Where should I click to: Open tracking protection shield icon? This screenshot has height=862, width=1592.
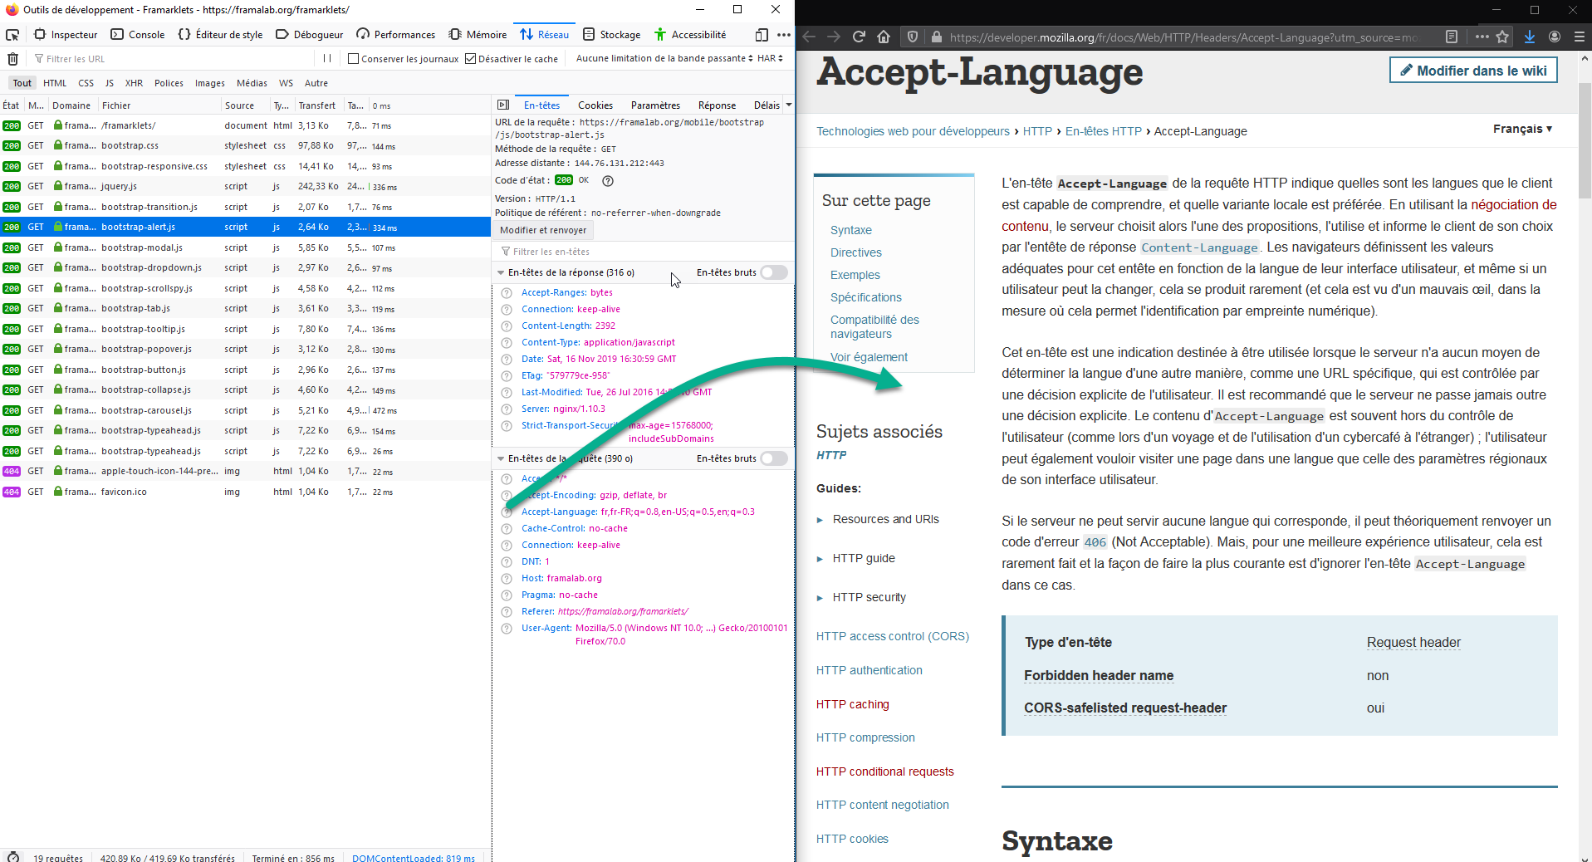[x=913, y=37]
